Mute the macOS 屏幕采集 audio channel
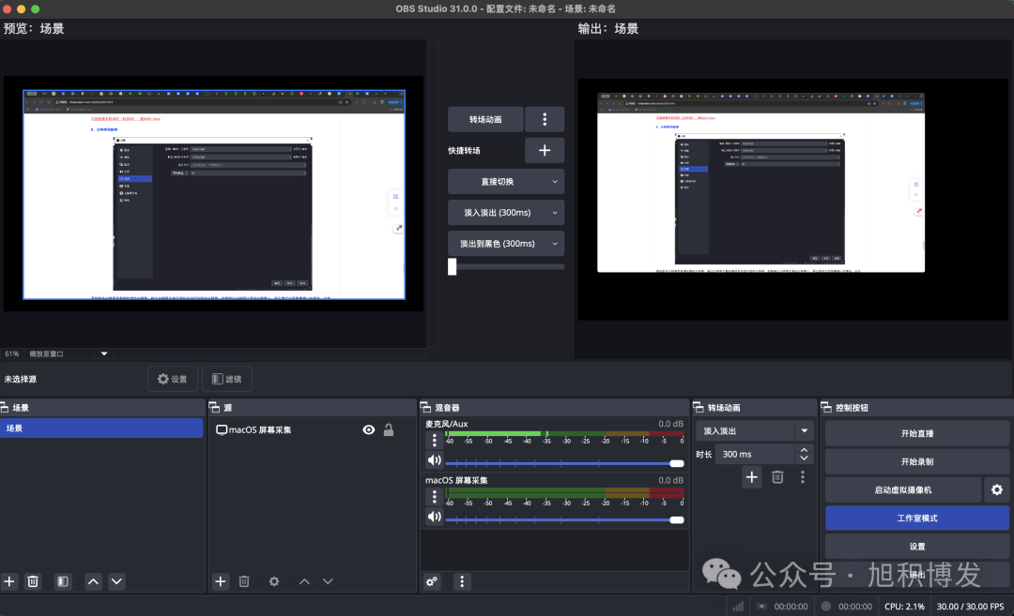 point(434,517)
